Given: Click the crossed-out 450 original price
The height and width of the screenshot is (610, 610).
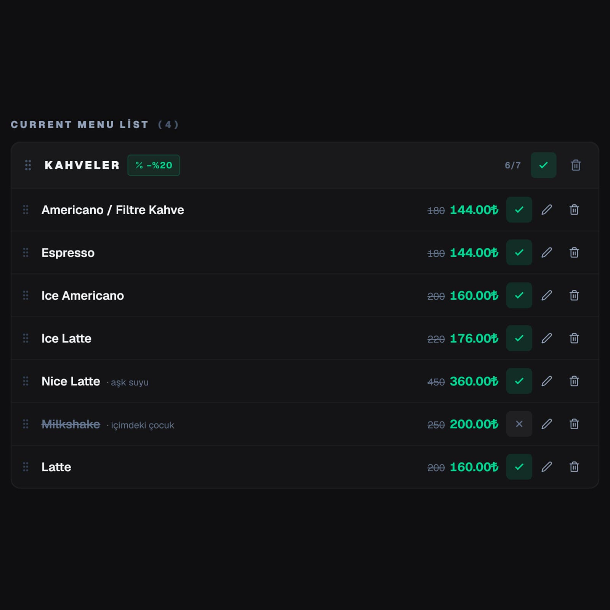Looking at the screenshot, I should click(436, 382).
